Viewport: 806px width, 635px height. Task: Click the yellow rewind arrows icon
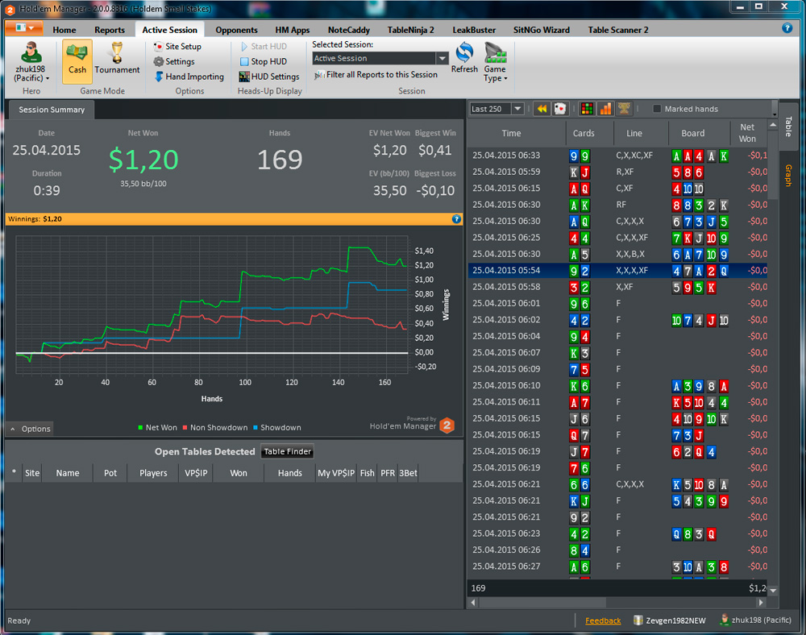pyautogui.click(x=542, y=109)
